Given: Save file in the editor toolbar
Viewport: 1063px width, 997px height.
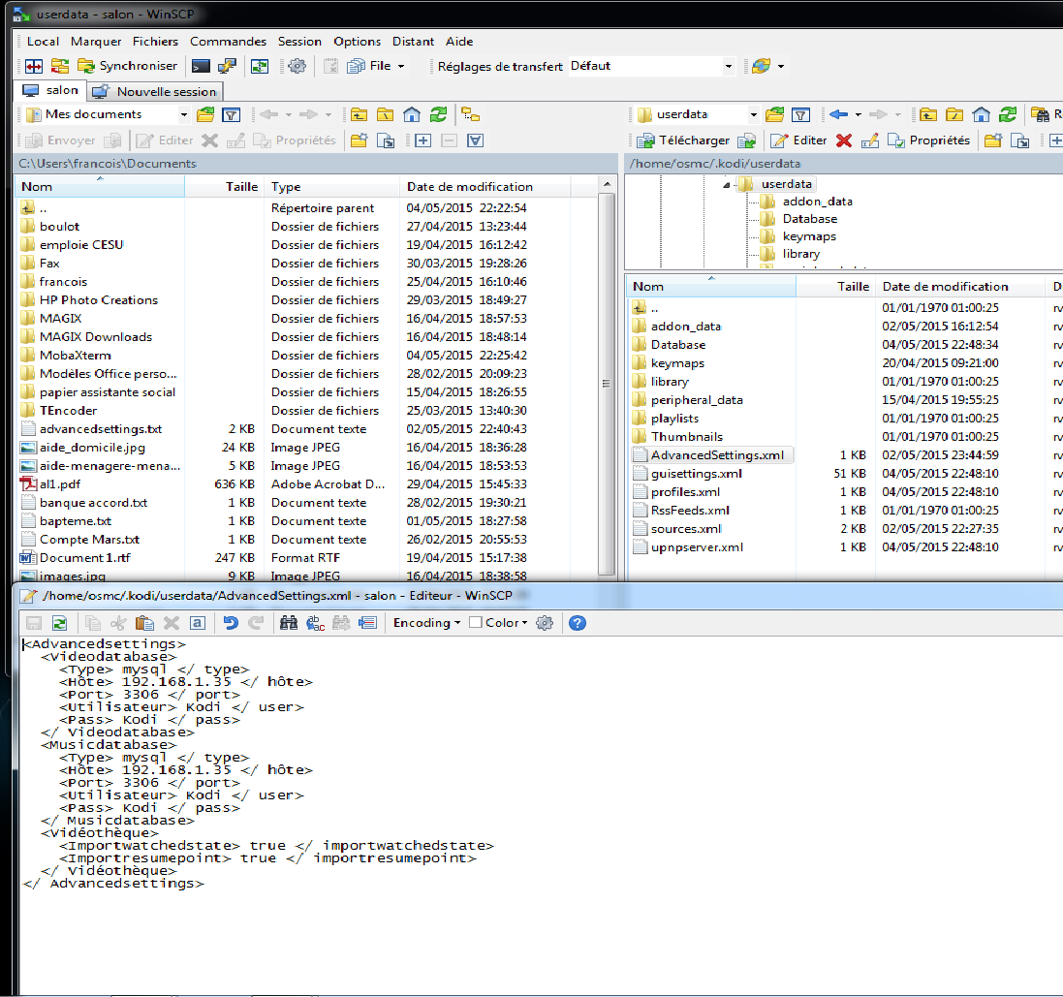Looking at the screenshot, I should 34,623.
